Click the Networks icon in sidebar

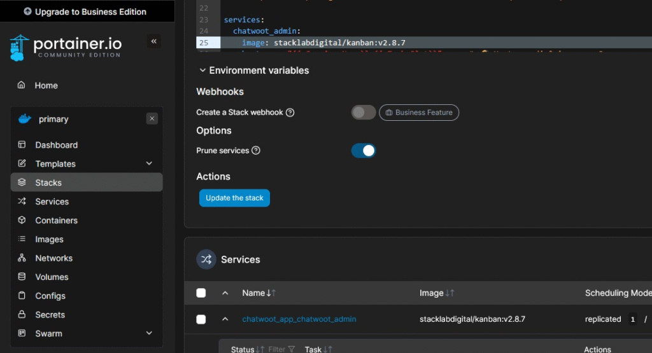[22, 258]
